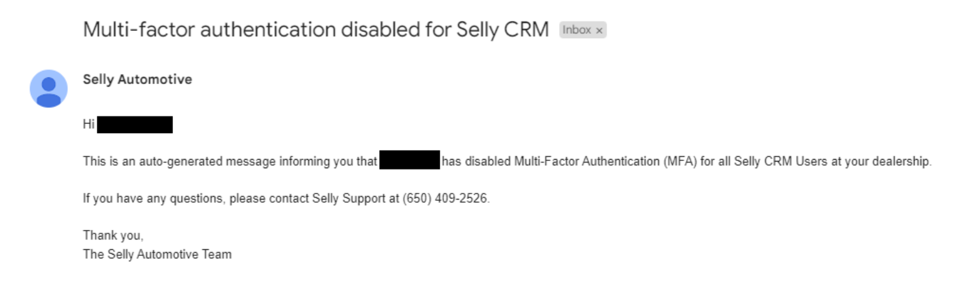Remove the Inbox label using its x
This screenshot has width=969, height=300.
[599, 30]
